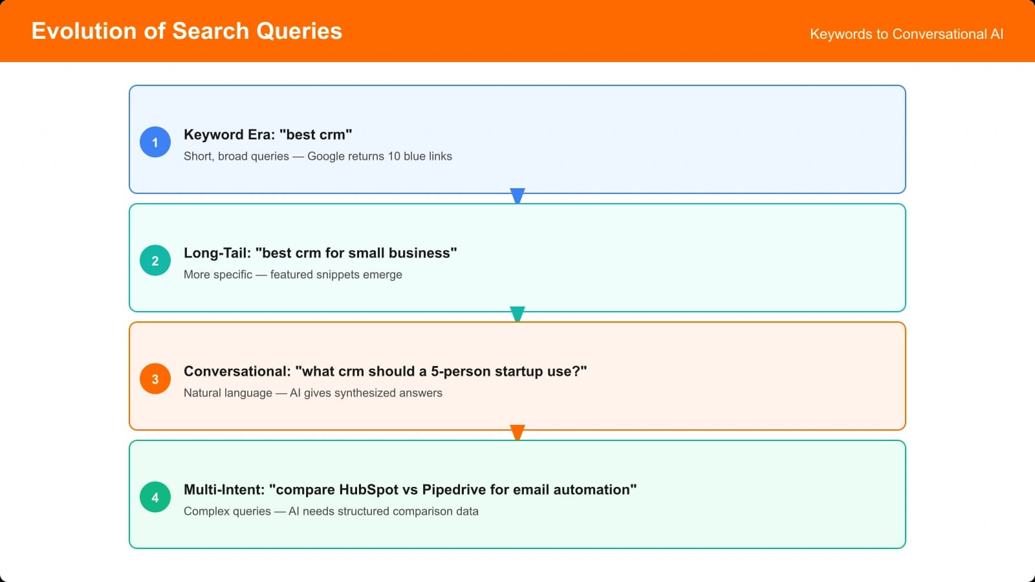Click the orange header banner
Viewport: 1035px width, 582px height.
click(x=517, y=30)
